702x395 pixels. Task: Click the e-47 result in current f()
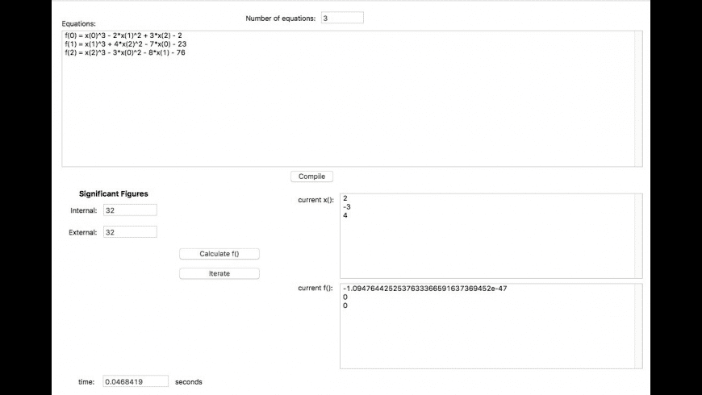pyautogui.click(x=424, y=289)
